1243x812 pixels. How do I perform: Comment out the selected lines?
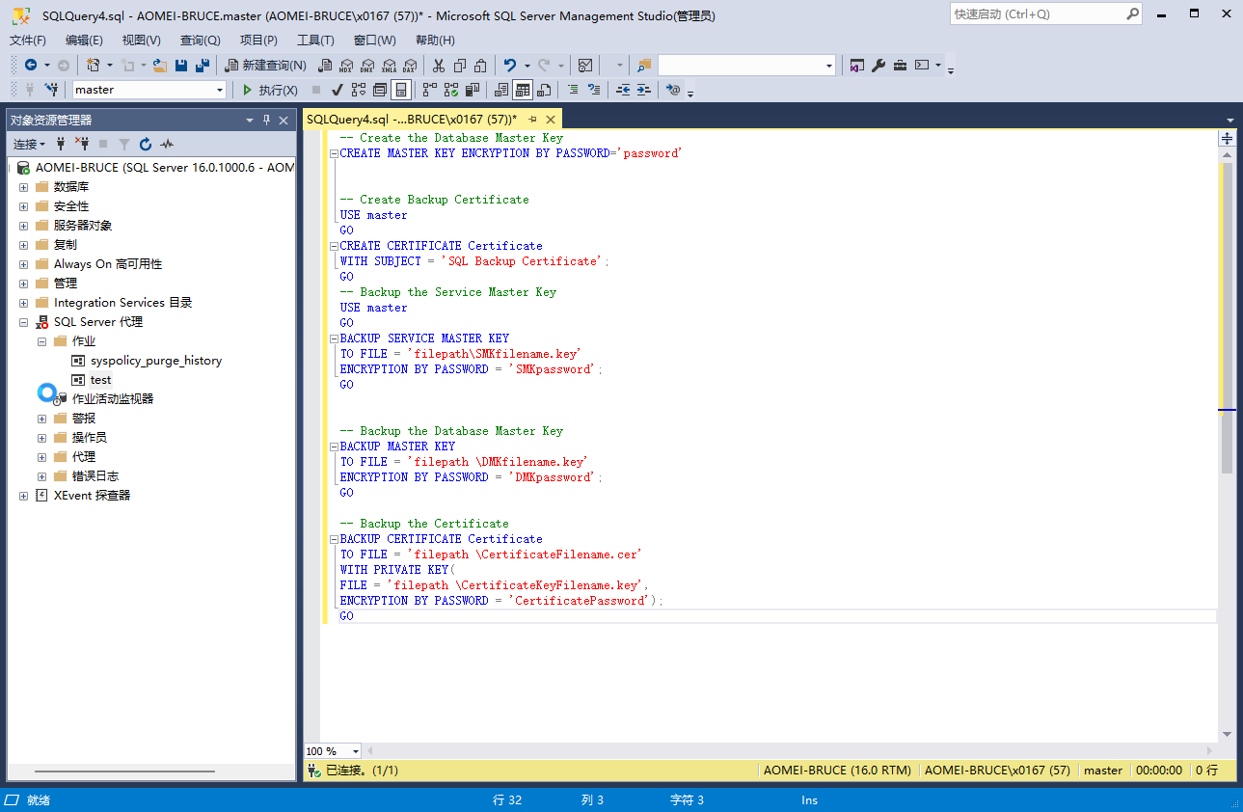(x=573, y=90)
